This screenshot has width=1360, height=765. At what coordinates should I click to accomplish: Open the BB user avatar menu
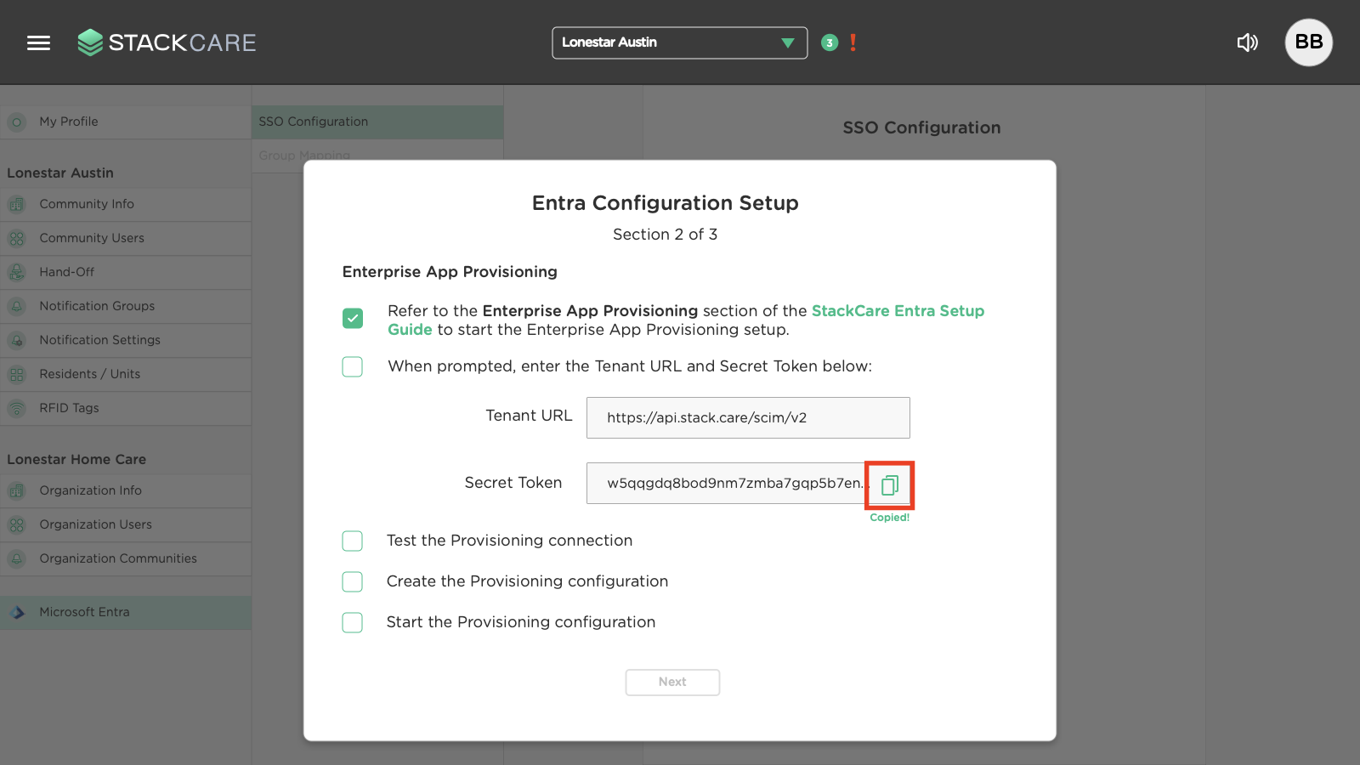point(1308,42)
